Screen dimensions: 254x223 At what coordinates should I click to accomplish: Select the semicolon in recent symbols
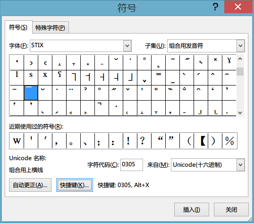tap(102, 141)
